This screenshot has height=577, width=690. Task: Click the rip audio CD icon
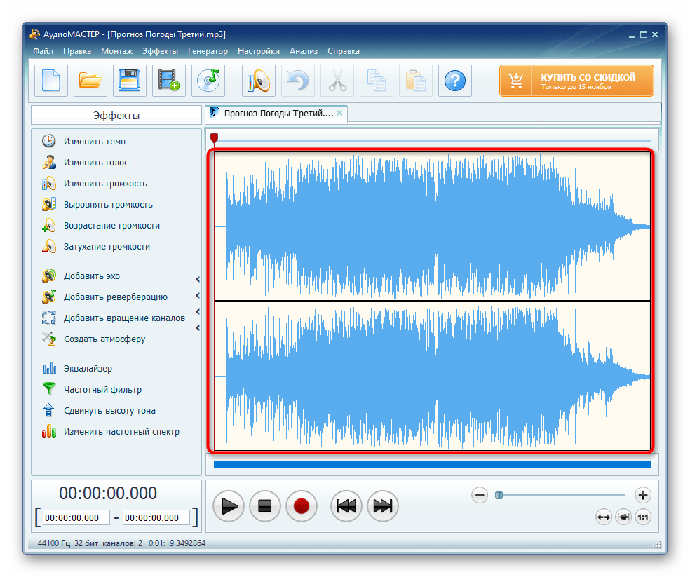point(208,80)
